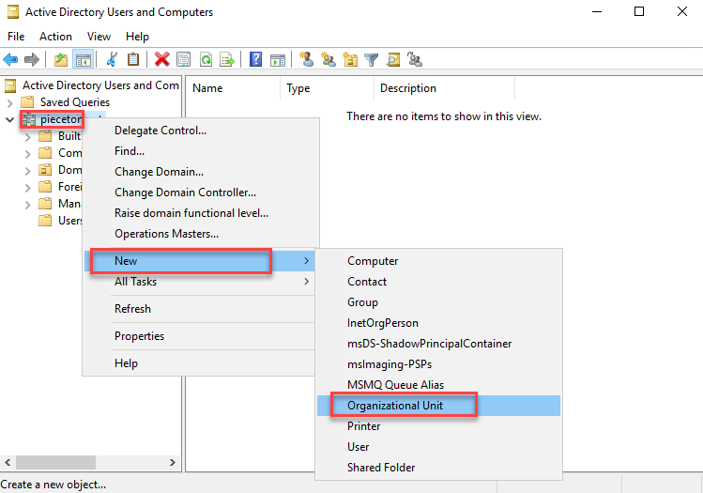
Task: Select MSMQ Queue Alias entry
Action: (438, 385)
